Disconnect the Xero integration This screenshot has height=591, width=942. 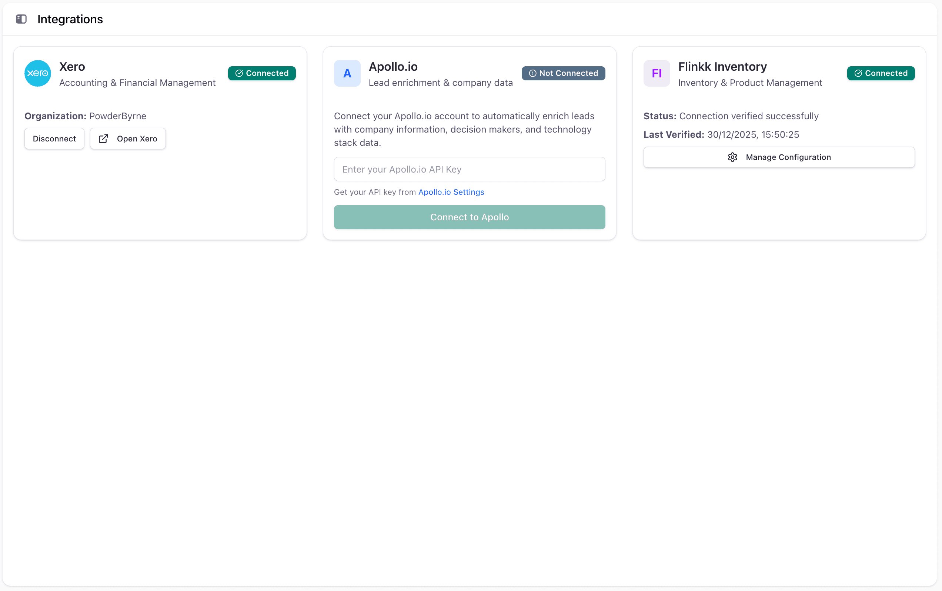pyautogui.click(x=54, y=139)
